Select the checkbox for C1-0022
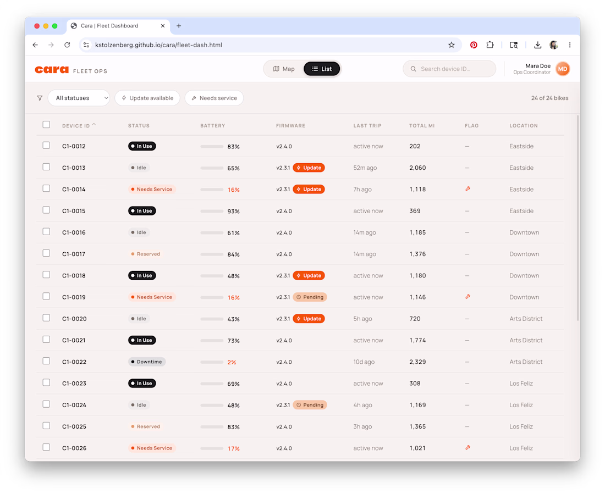 pyautogui.click(x=46, y=362)
